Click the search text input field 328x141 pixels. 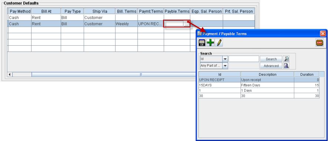244,59
